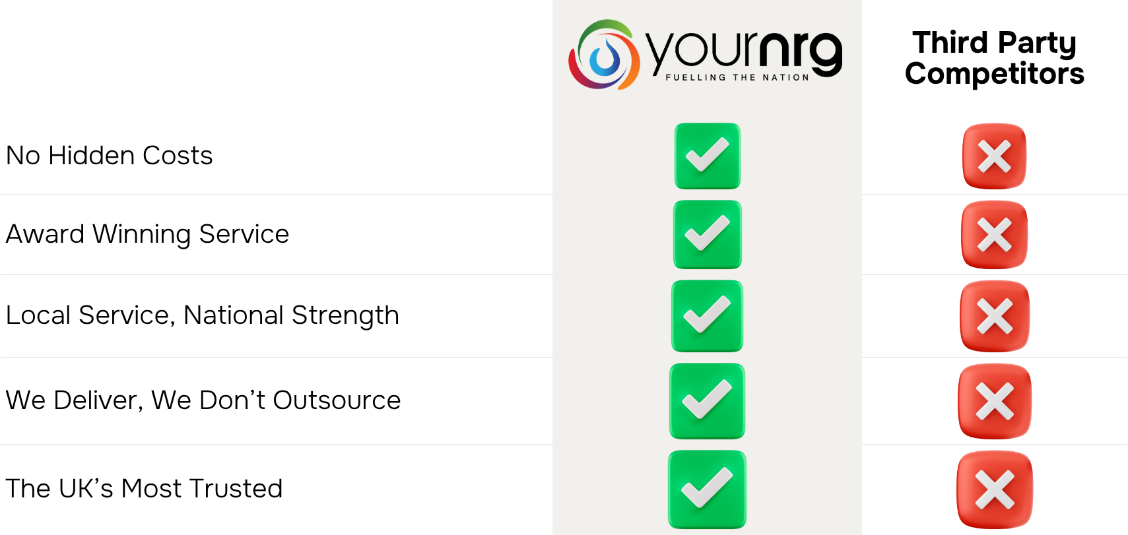Click green checkmark for The UK's Most Trusted
Viewport: 1128px width, 535px height.
707,489
